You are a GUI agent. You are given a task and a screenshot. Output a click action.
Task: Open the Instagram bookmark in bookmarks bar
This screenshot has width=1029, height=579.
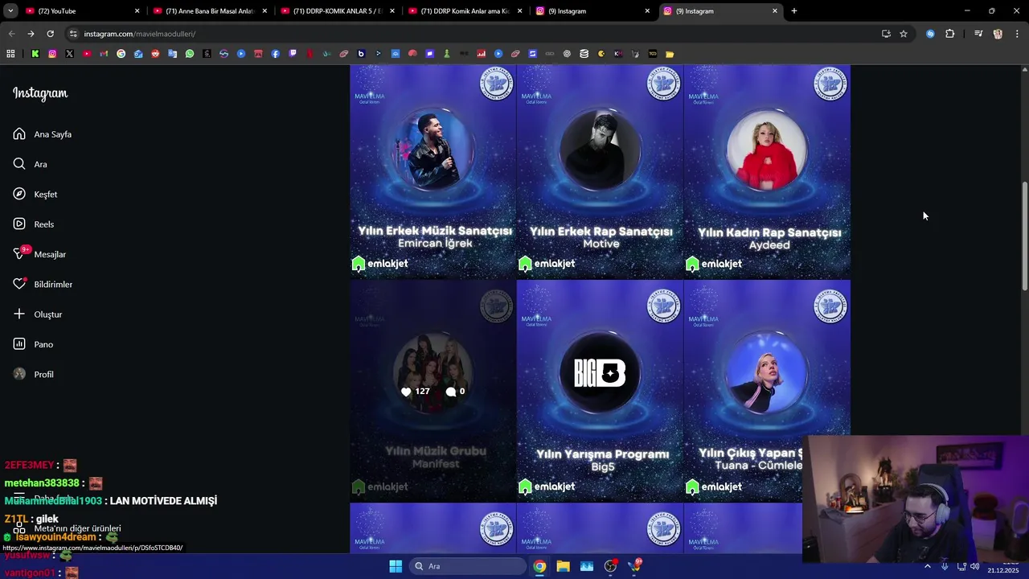pyautogui.click(x=52, y=54)
